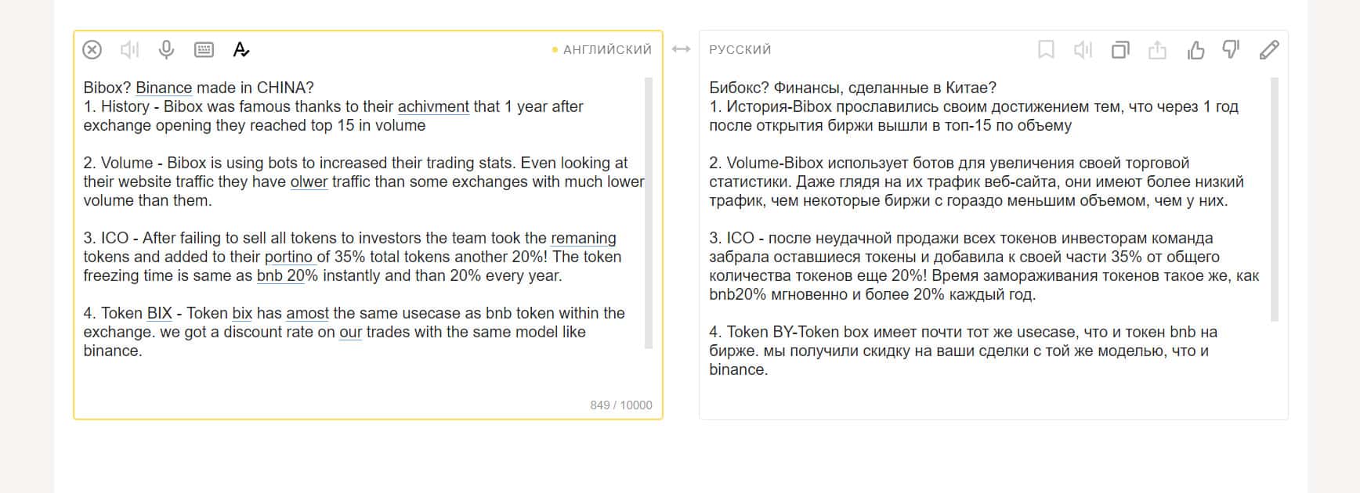Viewport: 1360px width, 493px height.
Task: Copy the translated text
Action: coord(1120,50)
